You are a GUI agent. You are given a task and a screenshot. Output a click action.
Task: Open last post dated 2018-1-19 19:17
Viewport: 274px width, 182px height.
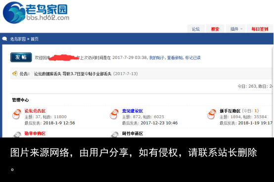pyautogui.click(x=255, y=123)
